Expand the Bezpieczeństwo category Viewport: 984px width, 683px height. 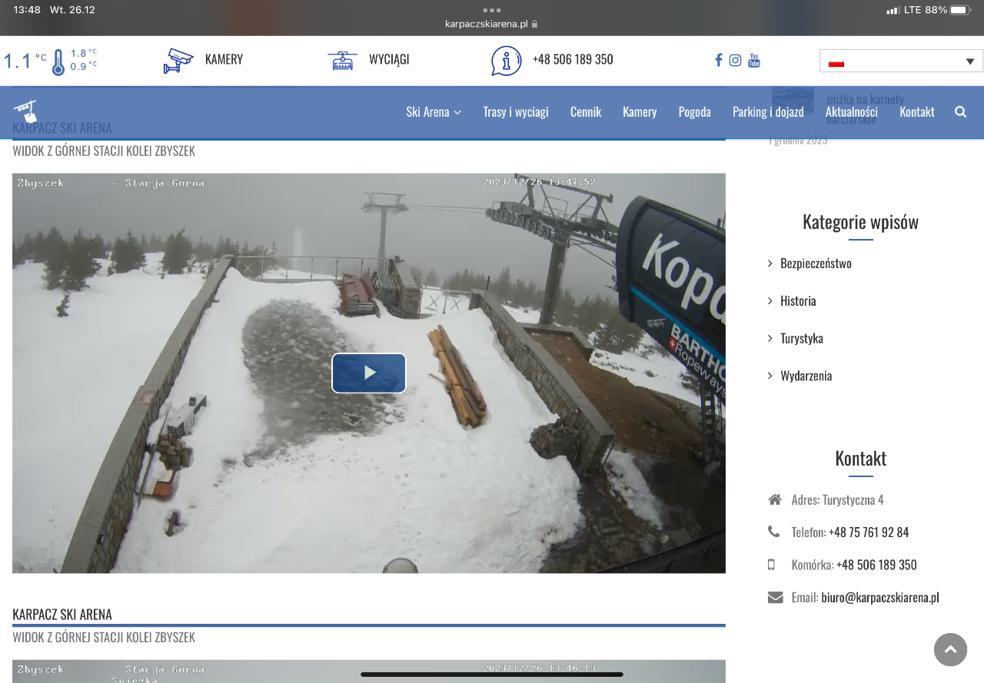coord(816,263)
